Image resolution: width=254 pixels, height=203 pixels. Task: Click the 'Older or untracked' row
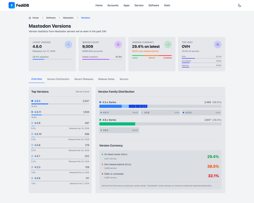click(160, 176)
